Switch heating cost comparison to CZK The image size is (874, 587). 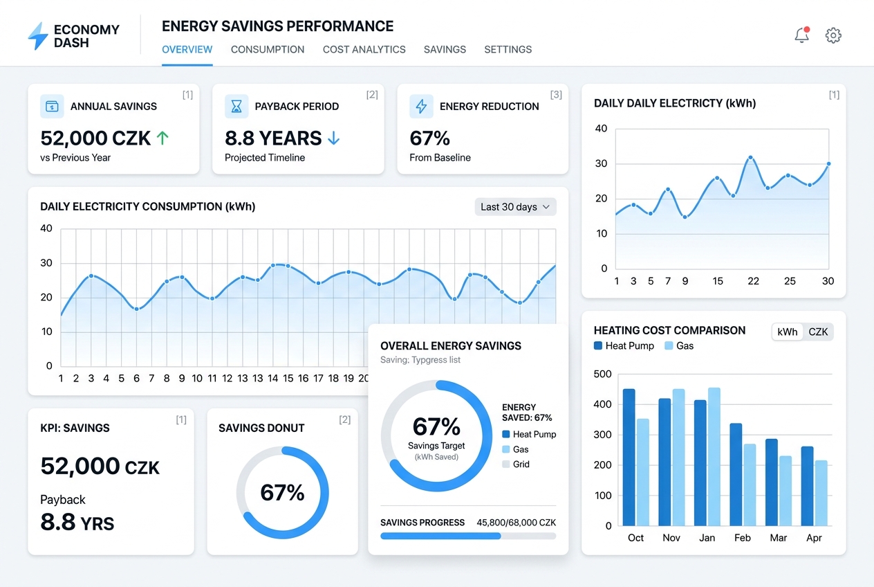(818, 332)
